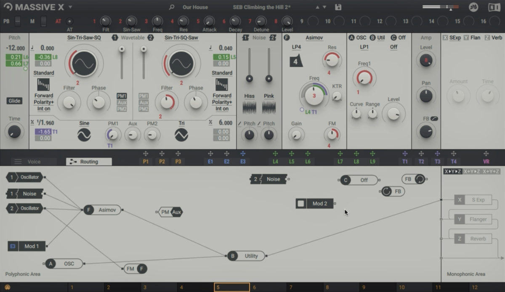Click the Sine waveform icon below Sine label
Viewport: 505px width, 292px height.
(x=84, y=135)
